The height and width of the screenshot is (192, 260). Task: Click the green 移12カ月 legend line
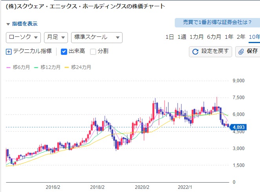tap(36, 67)
